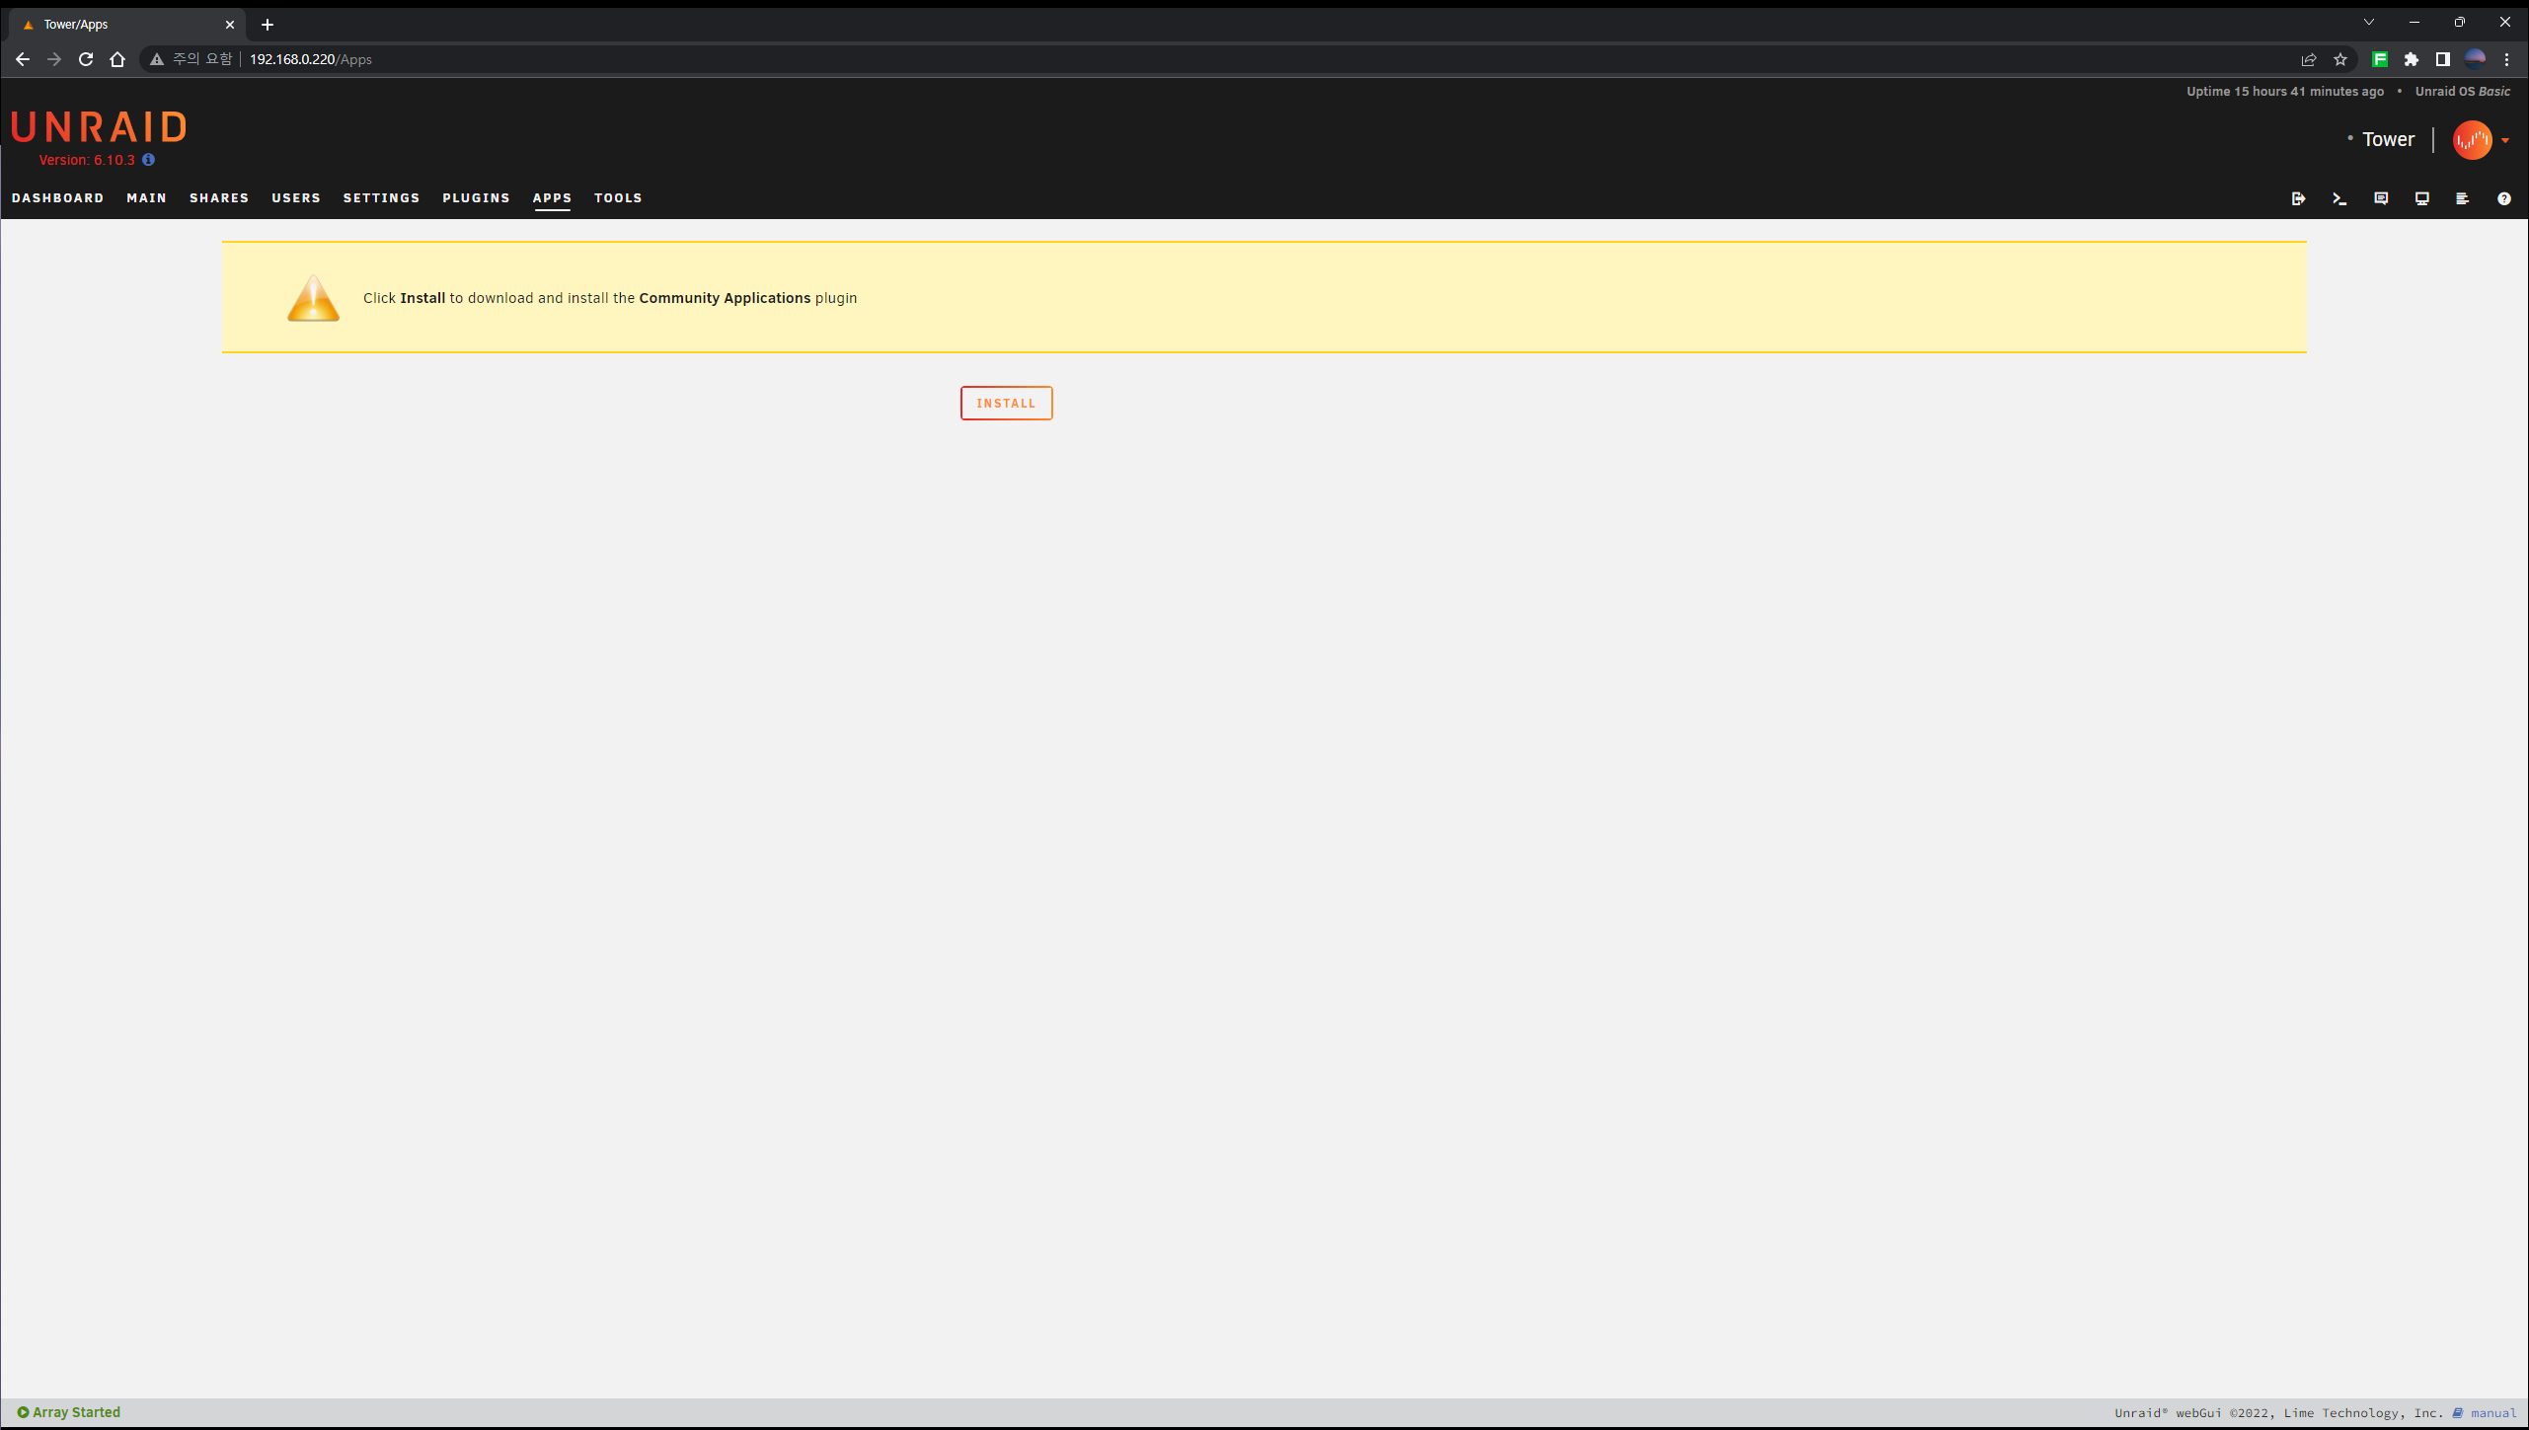Toggle Chrome's side panel icon
Image resolution: width=2529 pixels, height=1430 pixels.
coord(2442,59)
